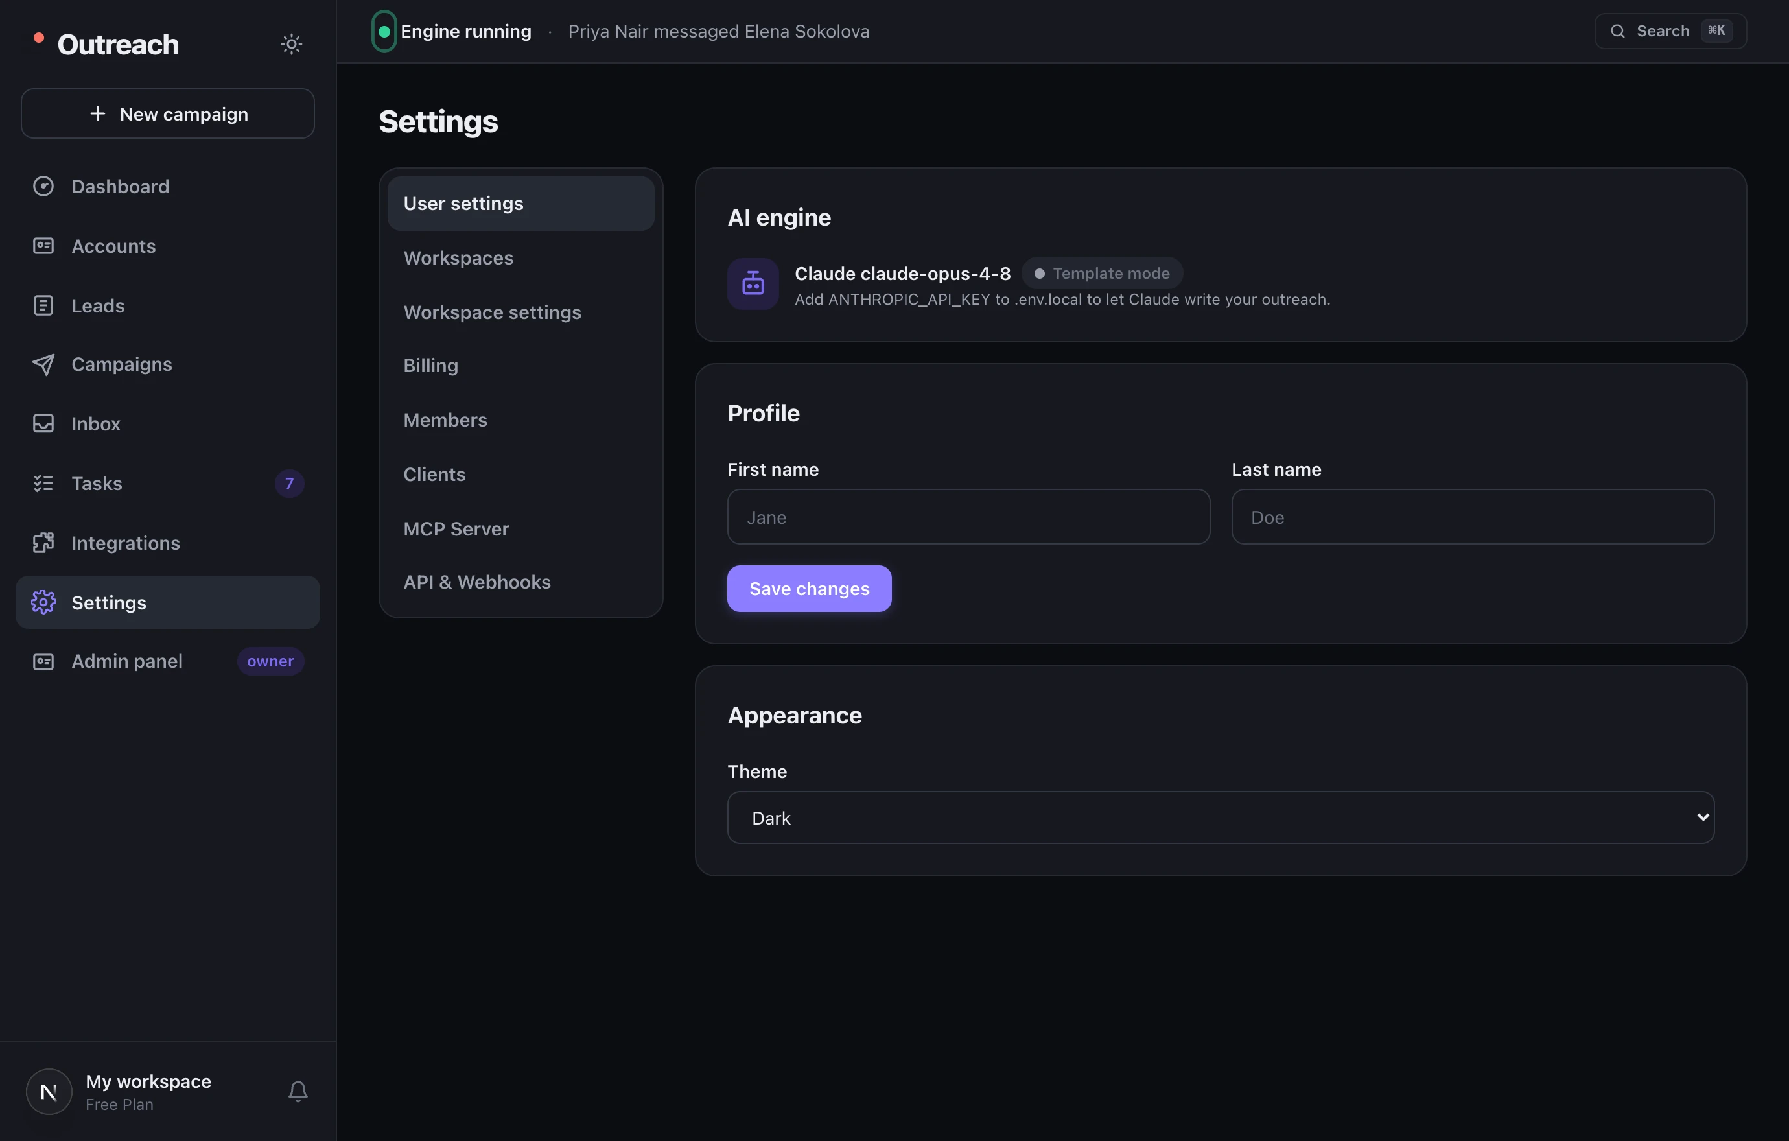Click the Dashboard gauge icon
The width and height of the screenshot is (1789, 1141).
43,187
